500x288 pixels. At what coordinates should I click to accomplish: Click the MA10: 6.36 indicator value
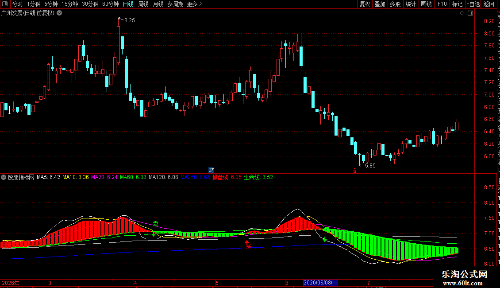76,177
